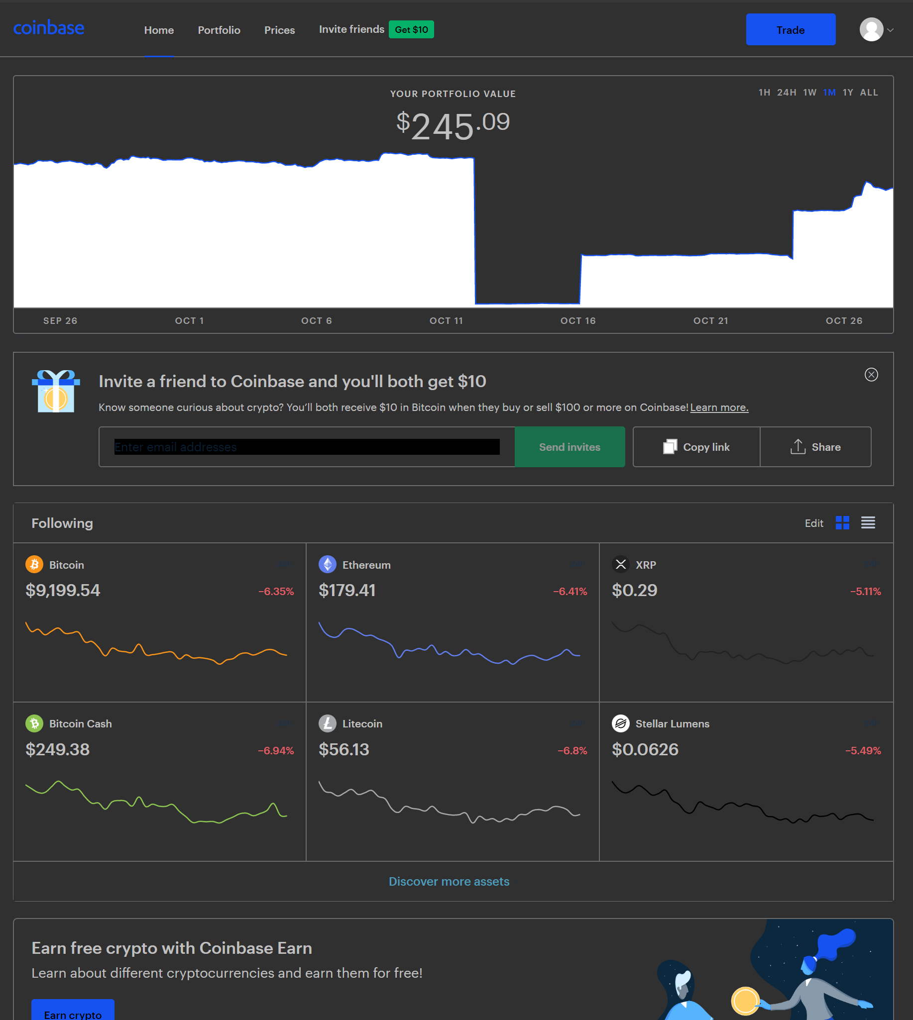Click the Trade button
The image size is (913, 1020).
point(791,29)
